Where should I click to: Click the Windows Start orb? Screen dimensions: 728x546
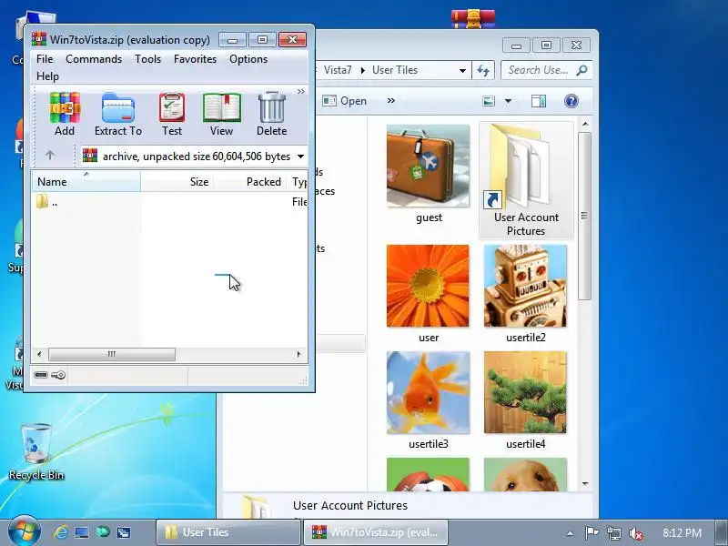[x=25, y=531]
